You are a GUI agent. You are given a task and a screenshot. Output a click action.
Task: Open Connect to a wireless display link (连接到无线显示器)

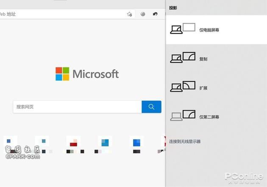185,141
